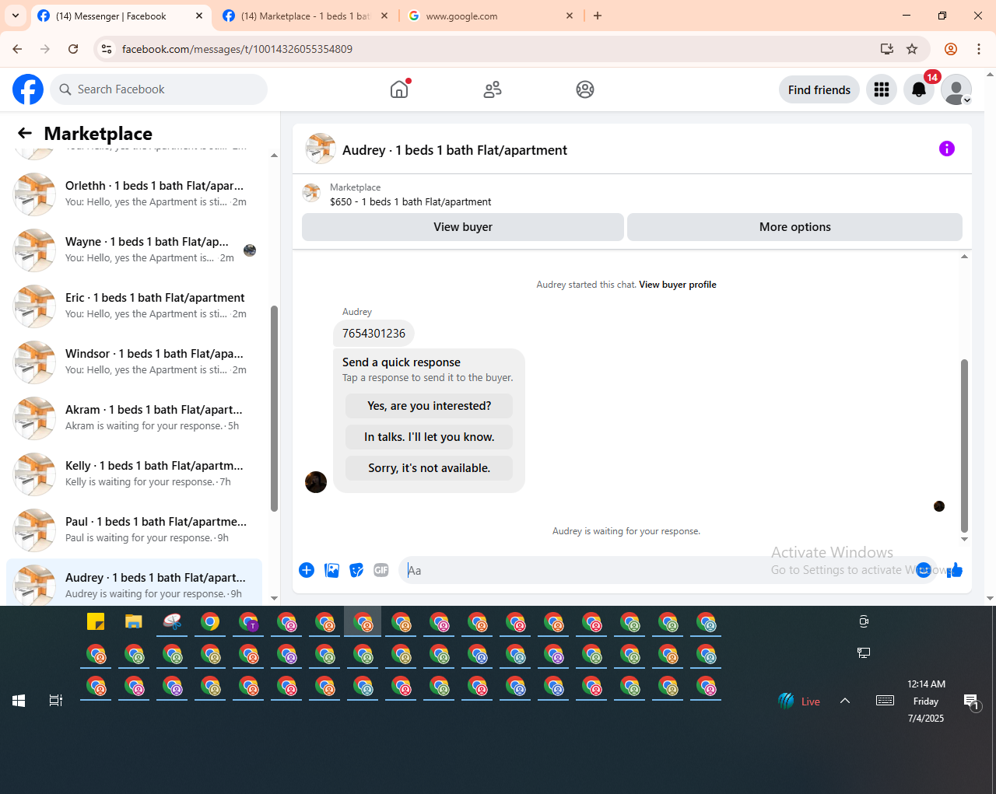Choose a GIF using GIF icon
Screen dimensions: 996x794
pos(381,570)
